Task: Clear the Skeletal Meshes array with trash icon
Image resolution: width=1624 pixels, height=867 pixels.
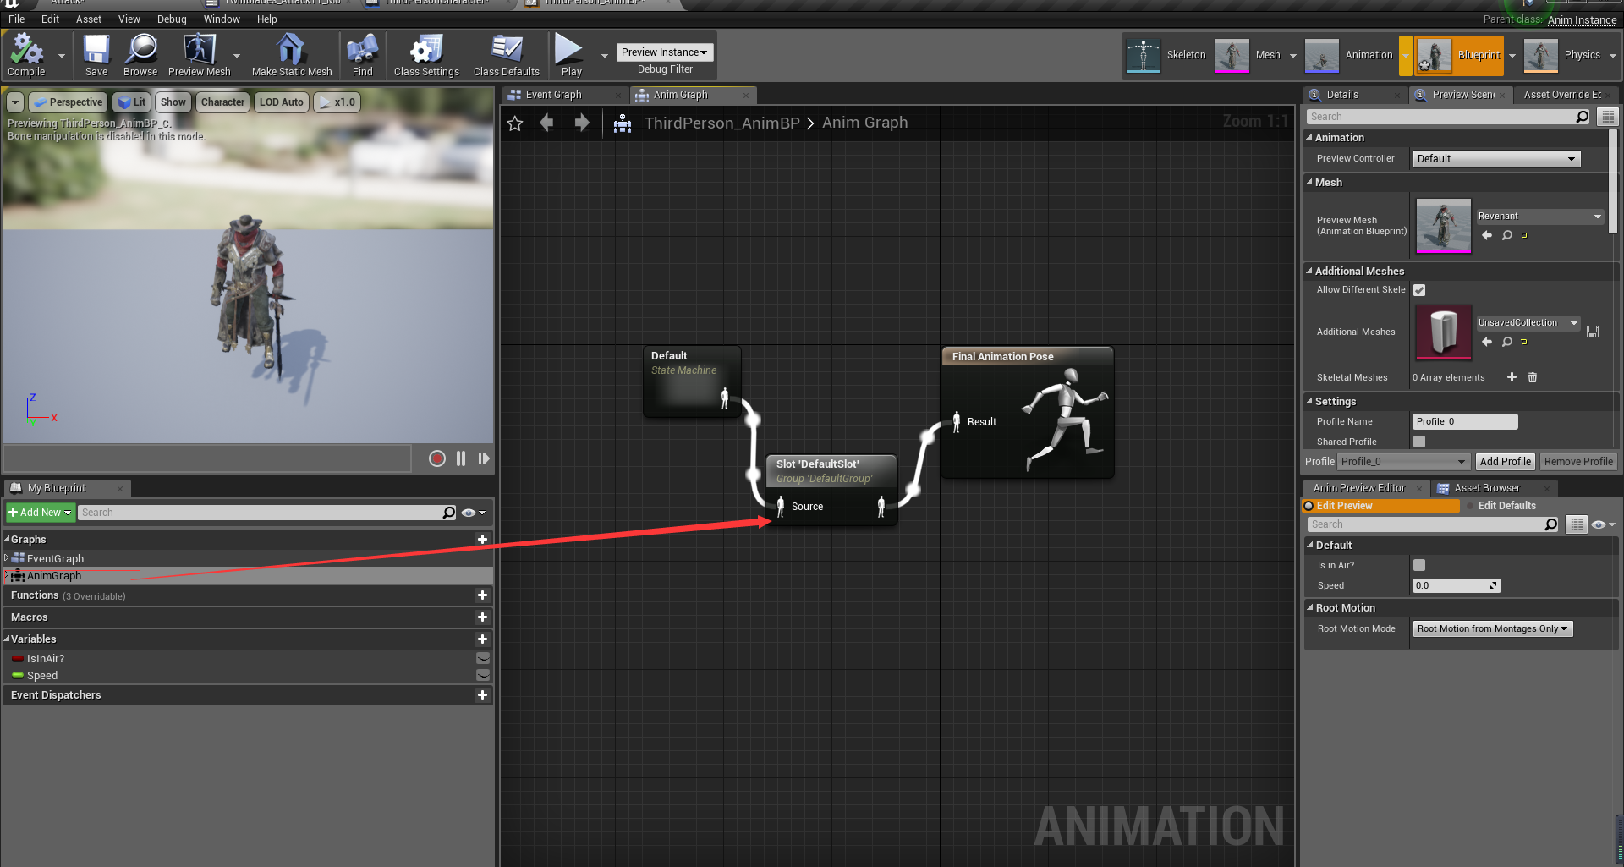Action: 1533,377
